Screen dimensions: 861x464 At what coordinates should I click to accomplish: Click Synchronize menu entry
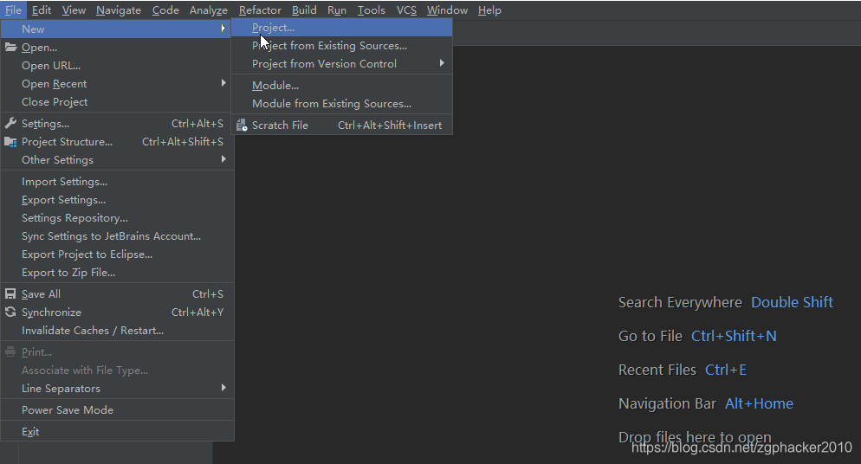click(118, 313)
